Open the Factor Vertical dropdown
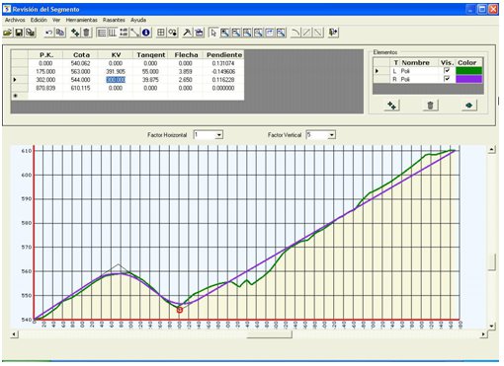This screenshot has width=504, height=366. click(x=332, y=135)
